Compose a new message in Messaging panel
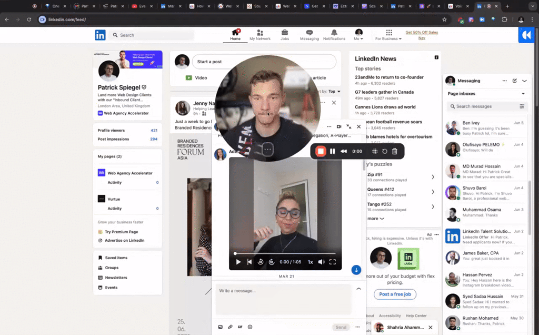Screen dimensions: 539x335 [515, 81]
